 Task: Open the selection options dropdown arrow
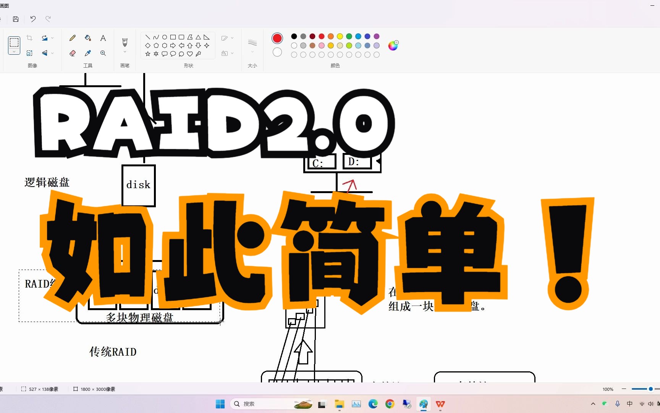pos(14,52)
